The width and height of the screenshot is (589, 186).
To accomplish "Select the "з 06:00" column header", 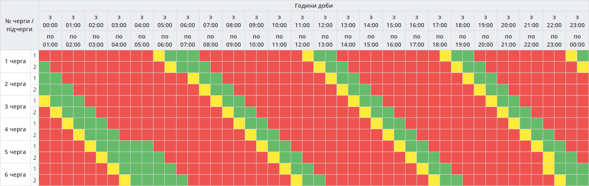I will coord(188,21).
